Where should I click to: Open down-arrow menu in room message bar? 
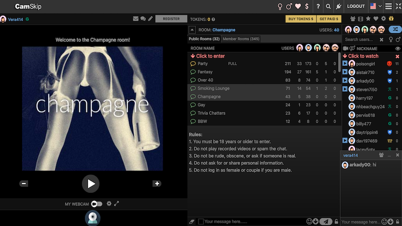coord(316,221)
